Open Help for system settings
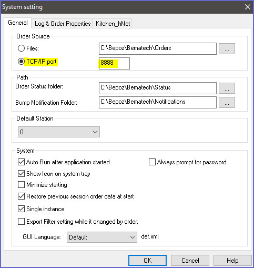Viewport: 254px width, 268px height. (232, 261)
